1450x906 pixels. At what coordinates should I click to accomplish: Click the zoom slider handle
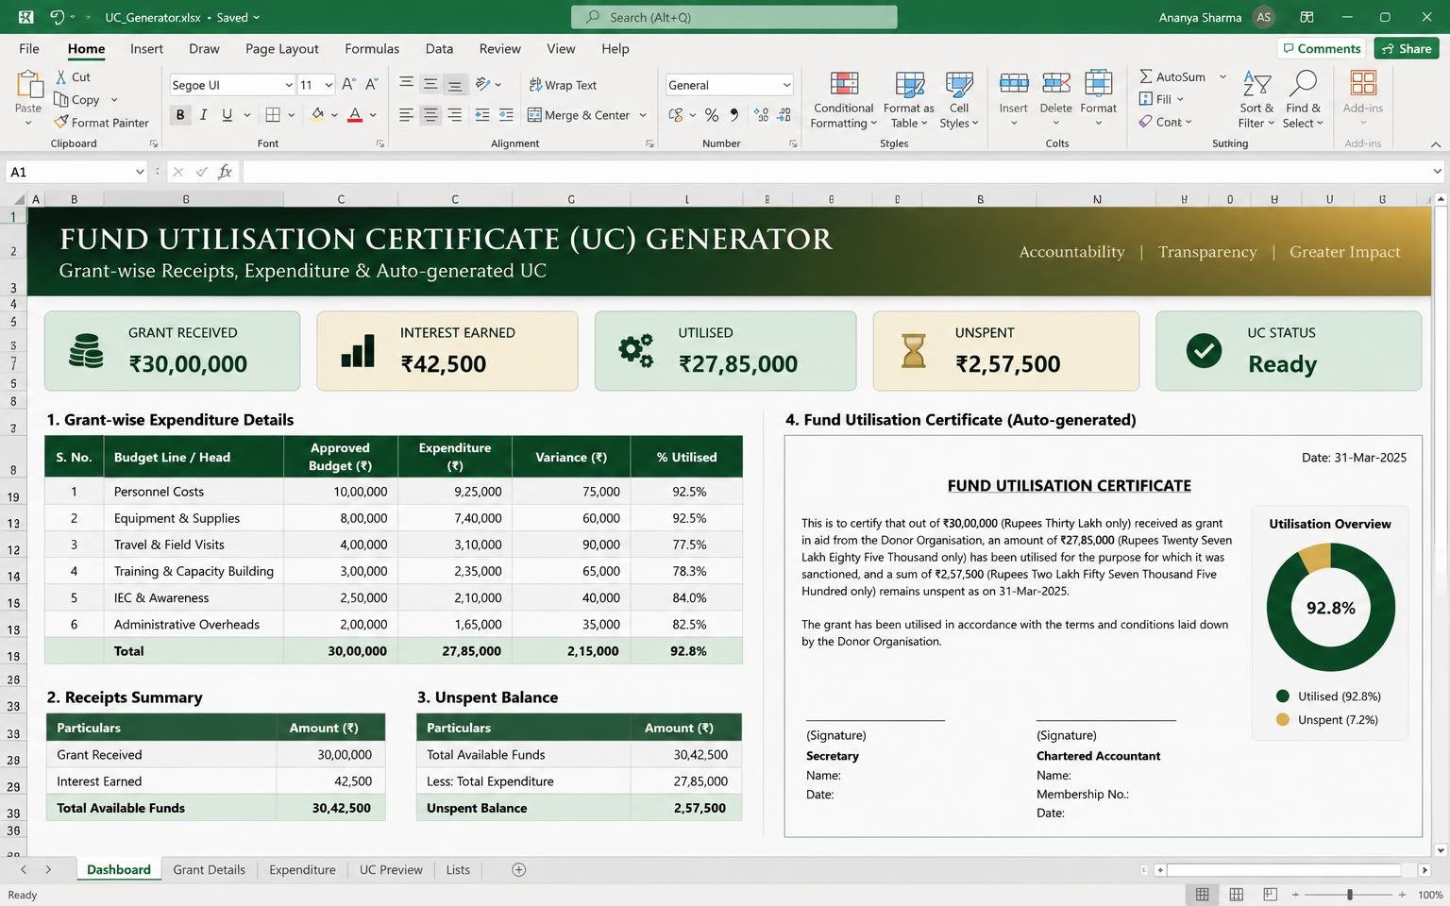(1350, 895)
